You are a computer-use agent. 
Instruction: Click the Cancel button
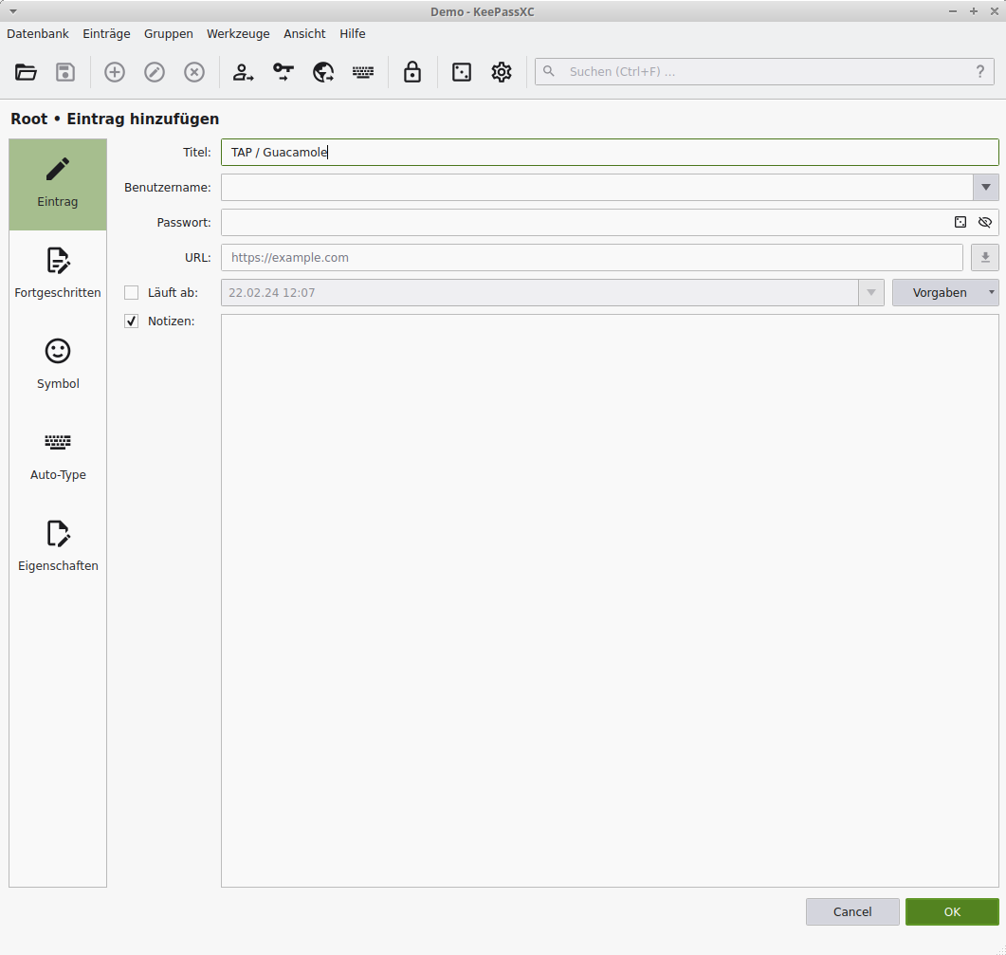point(852,911)
